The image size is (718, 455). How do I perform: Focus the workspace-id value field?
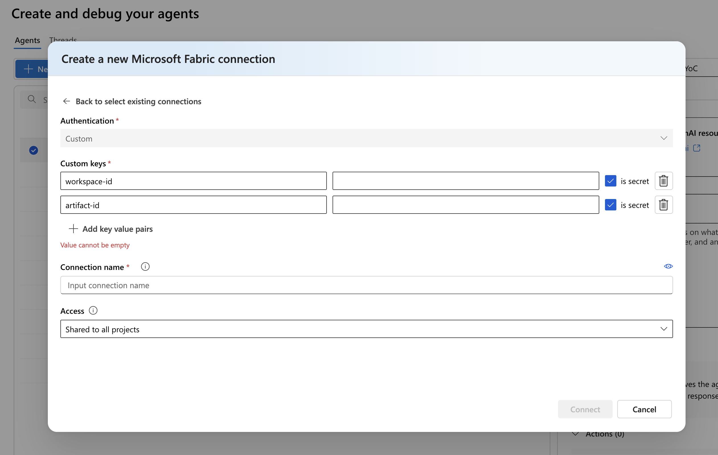click(466, 181)
